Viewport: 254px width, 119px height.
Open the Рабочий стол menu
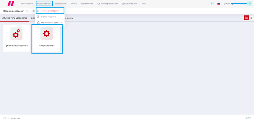44,3
